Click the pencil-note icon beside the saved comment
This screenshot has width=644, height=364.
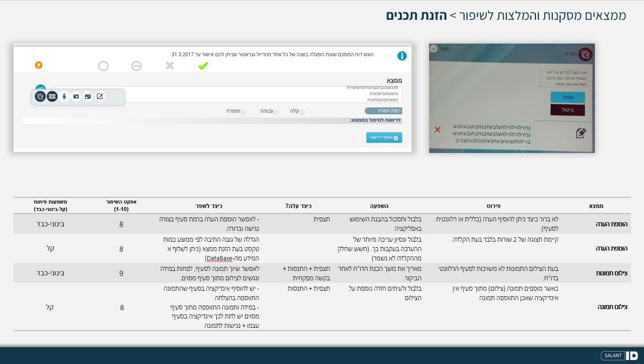pyautogui.click(x=581, y=133)
